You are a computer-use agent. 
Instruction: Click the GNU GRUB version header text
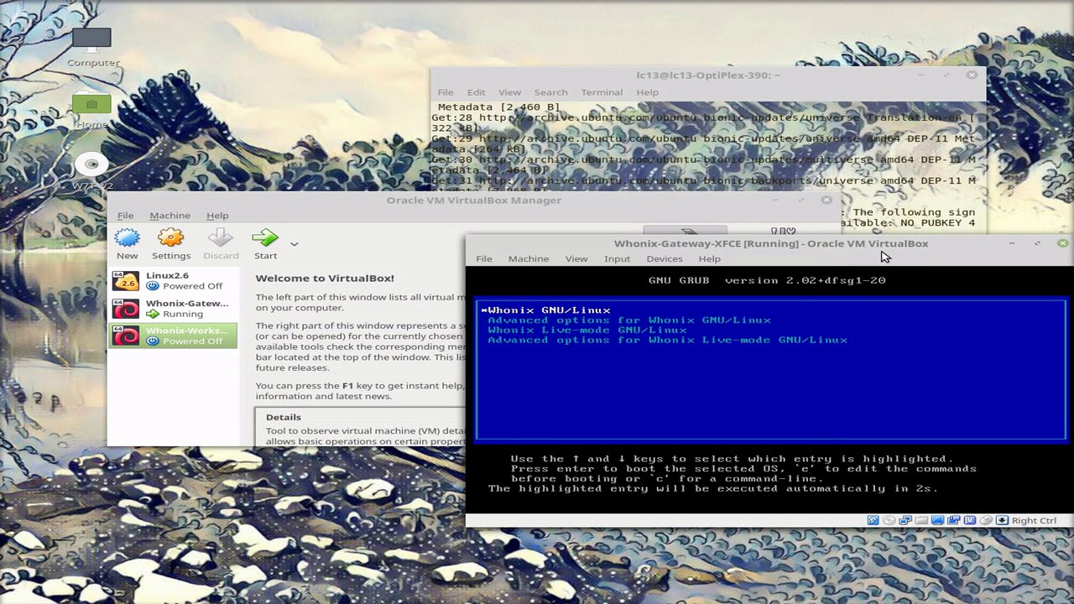(767, 280)
